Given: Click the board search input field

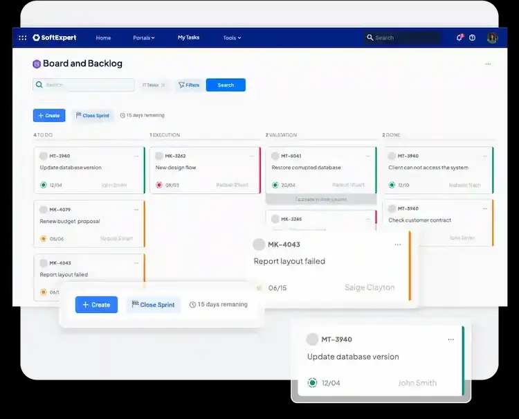Looking at the screenshot, I should pyautogui.click(x=86, y=85).
